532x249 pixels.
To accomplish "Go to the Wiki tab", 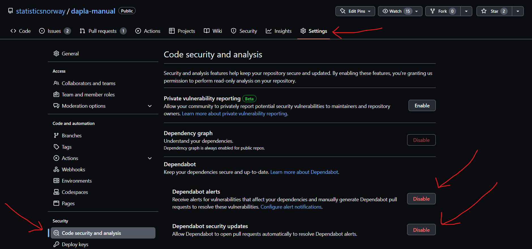I will [x=213, y=31].
